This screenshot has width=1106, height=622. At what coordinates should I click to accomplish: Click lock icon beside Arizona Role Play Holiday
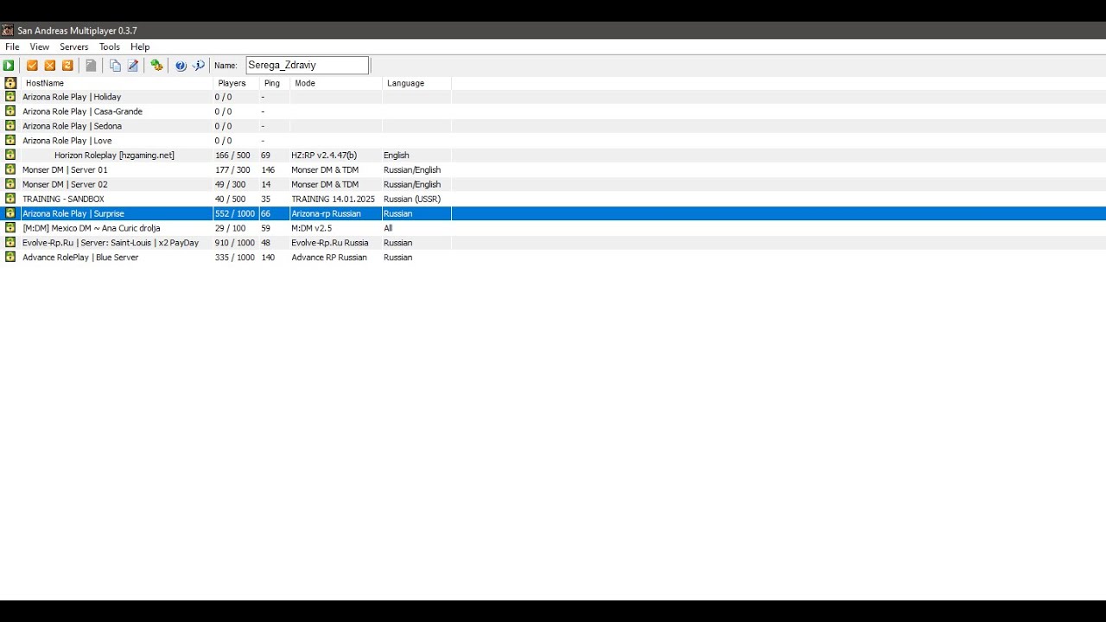click(x=10, y=97)
